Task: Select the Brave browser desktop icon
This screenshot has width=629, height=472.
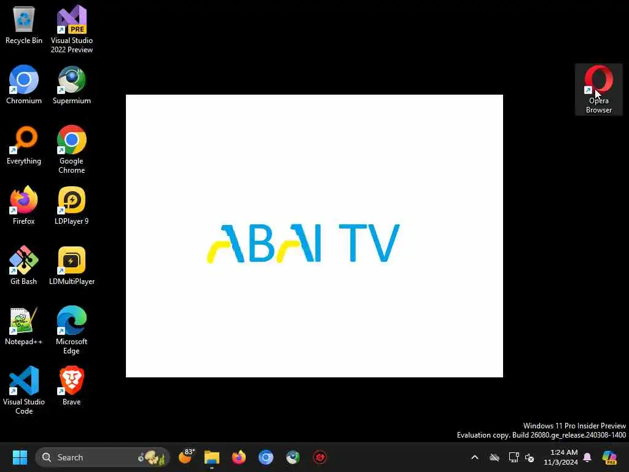Action: point(72,386)
